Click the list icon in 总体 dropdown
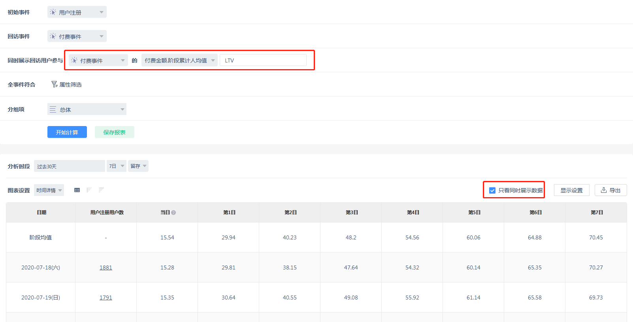This screenshot has width=633, height=322. [53, 109]
